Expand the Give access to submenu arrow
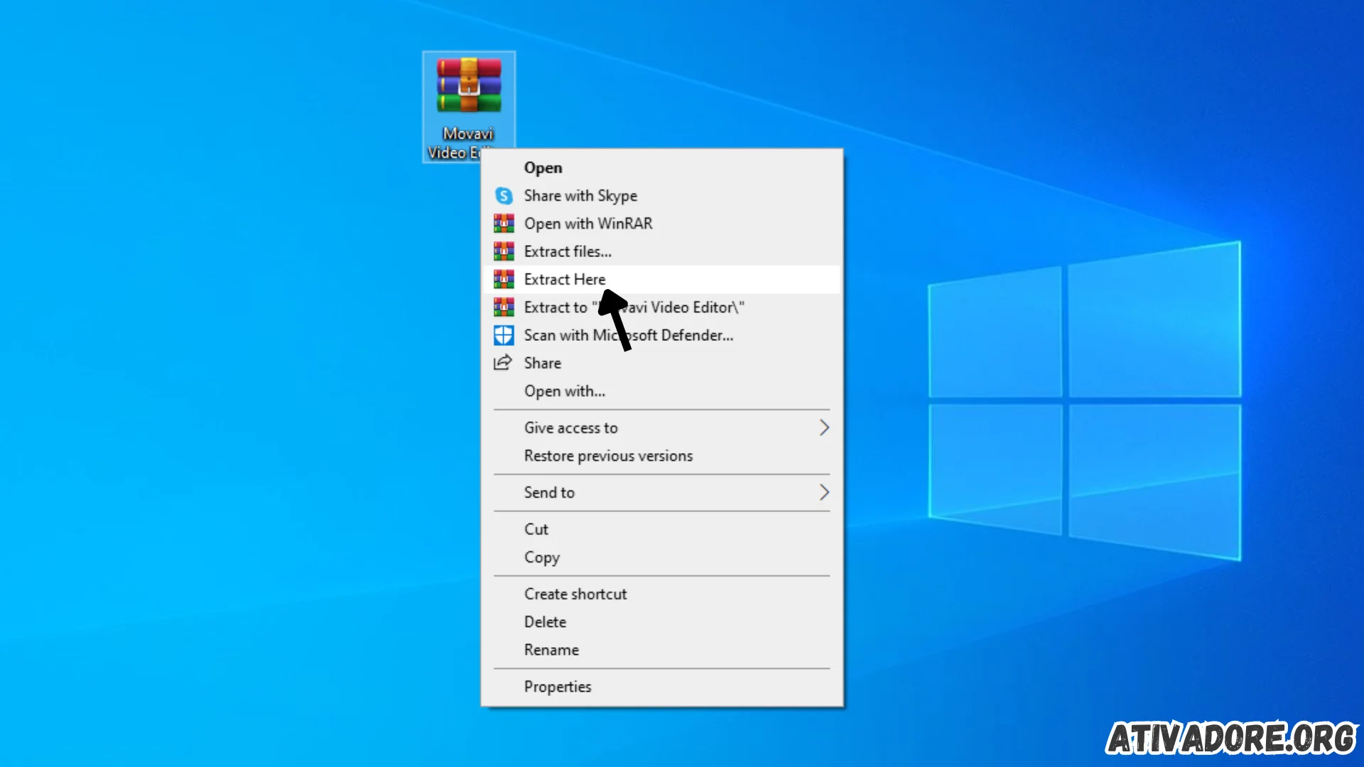The width and height of the screenshot is (1364, 767). [x=824, y=428]
